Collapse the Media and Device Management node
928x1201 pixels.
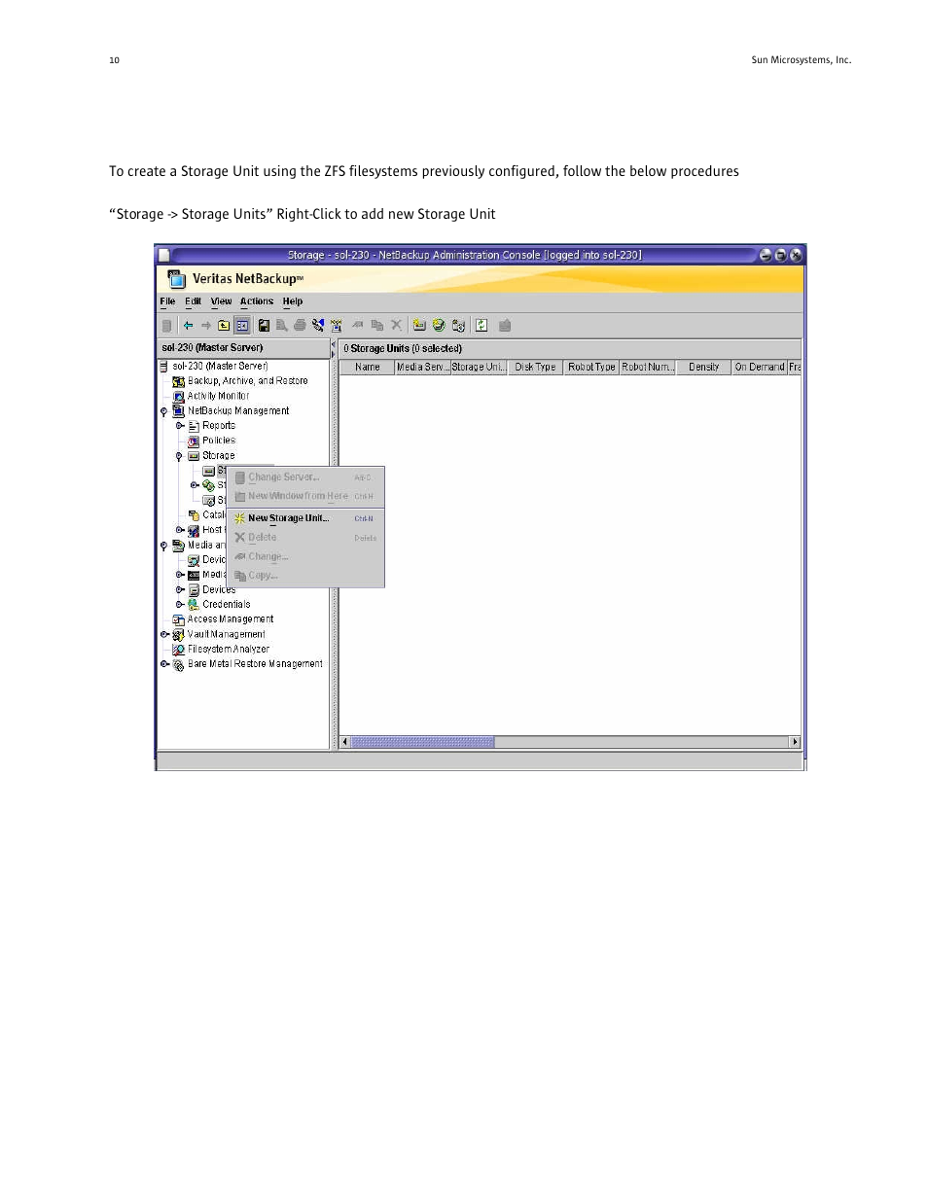163,546
